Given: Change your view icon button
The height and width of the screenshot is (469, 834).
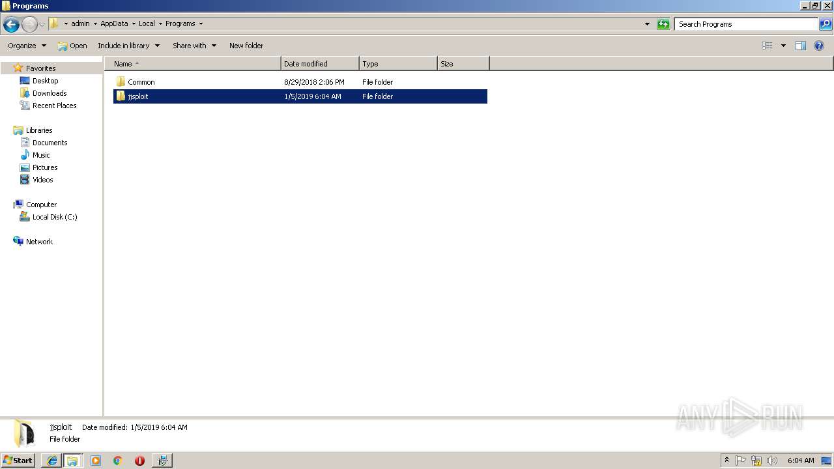Looking at the screenshot, I should tap(768, 46).
